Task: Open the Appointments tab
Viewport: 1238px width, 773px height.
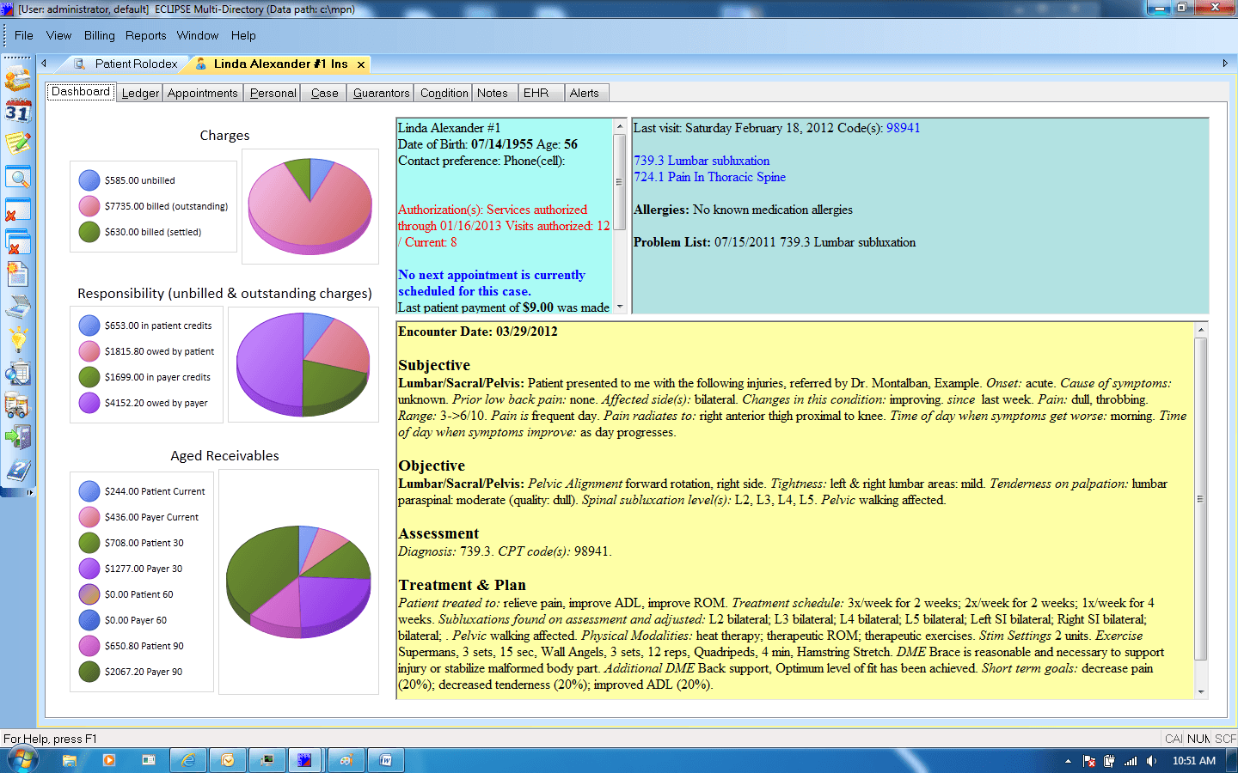Action: [203, 93]
